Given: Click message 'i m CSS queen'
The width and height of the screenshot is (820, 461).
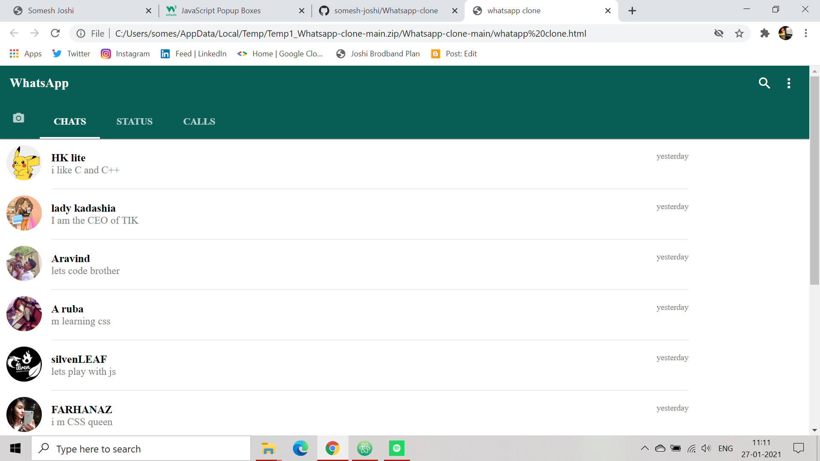Looking at the screenshot, I should click(82, 422).
